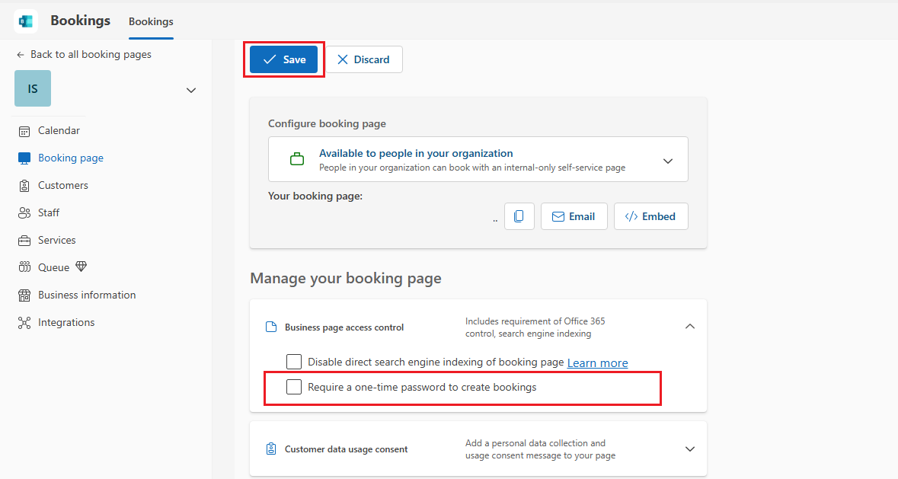Click the Customers clipboard icon
The image size is (898, 479).
pyautogui.click(x=24, y=186)
